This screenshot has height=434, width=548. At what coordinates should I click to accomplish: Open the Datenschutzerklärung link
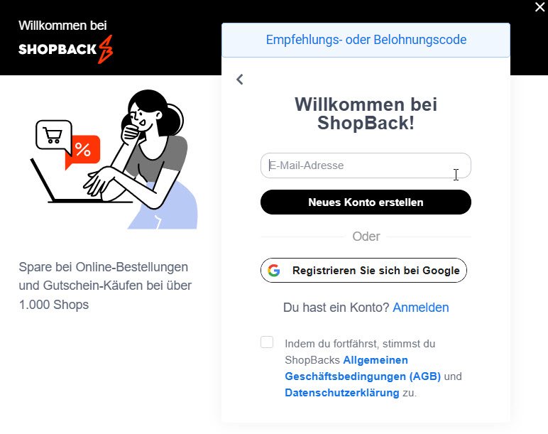tap(342, 393)
